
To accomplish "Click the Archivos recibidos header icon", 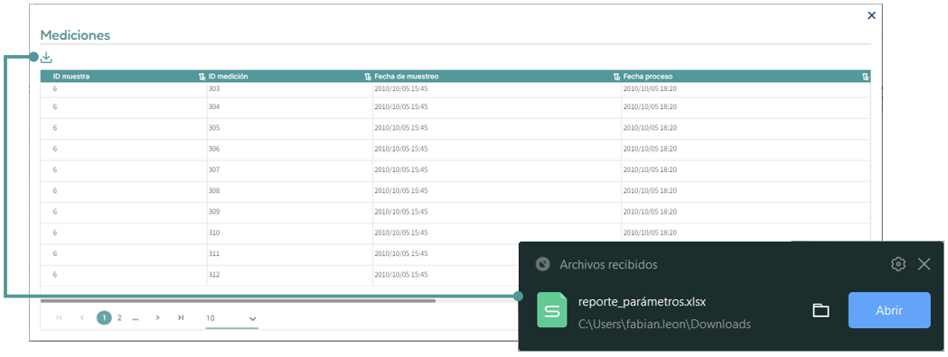I will (x=543, y=264).
